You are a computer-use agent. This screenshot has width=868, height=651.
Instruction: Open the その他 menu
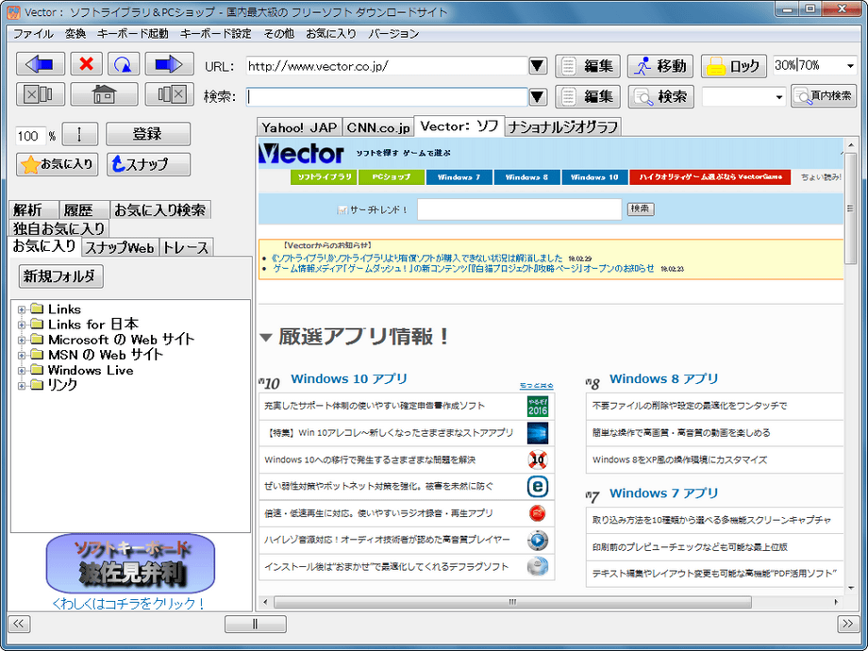tap(279, 34)
